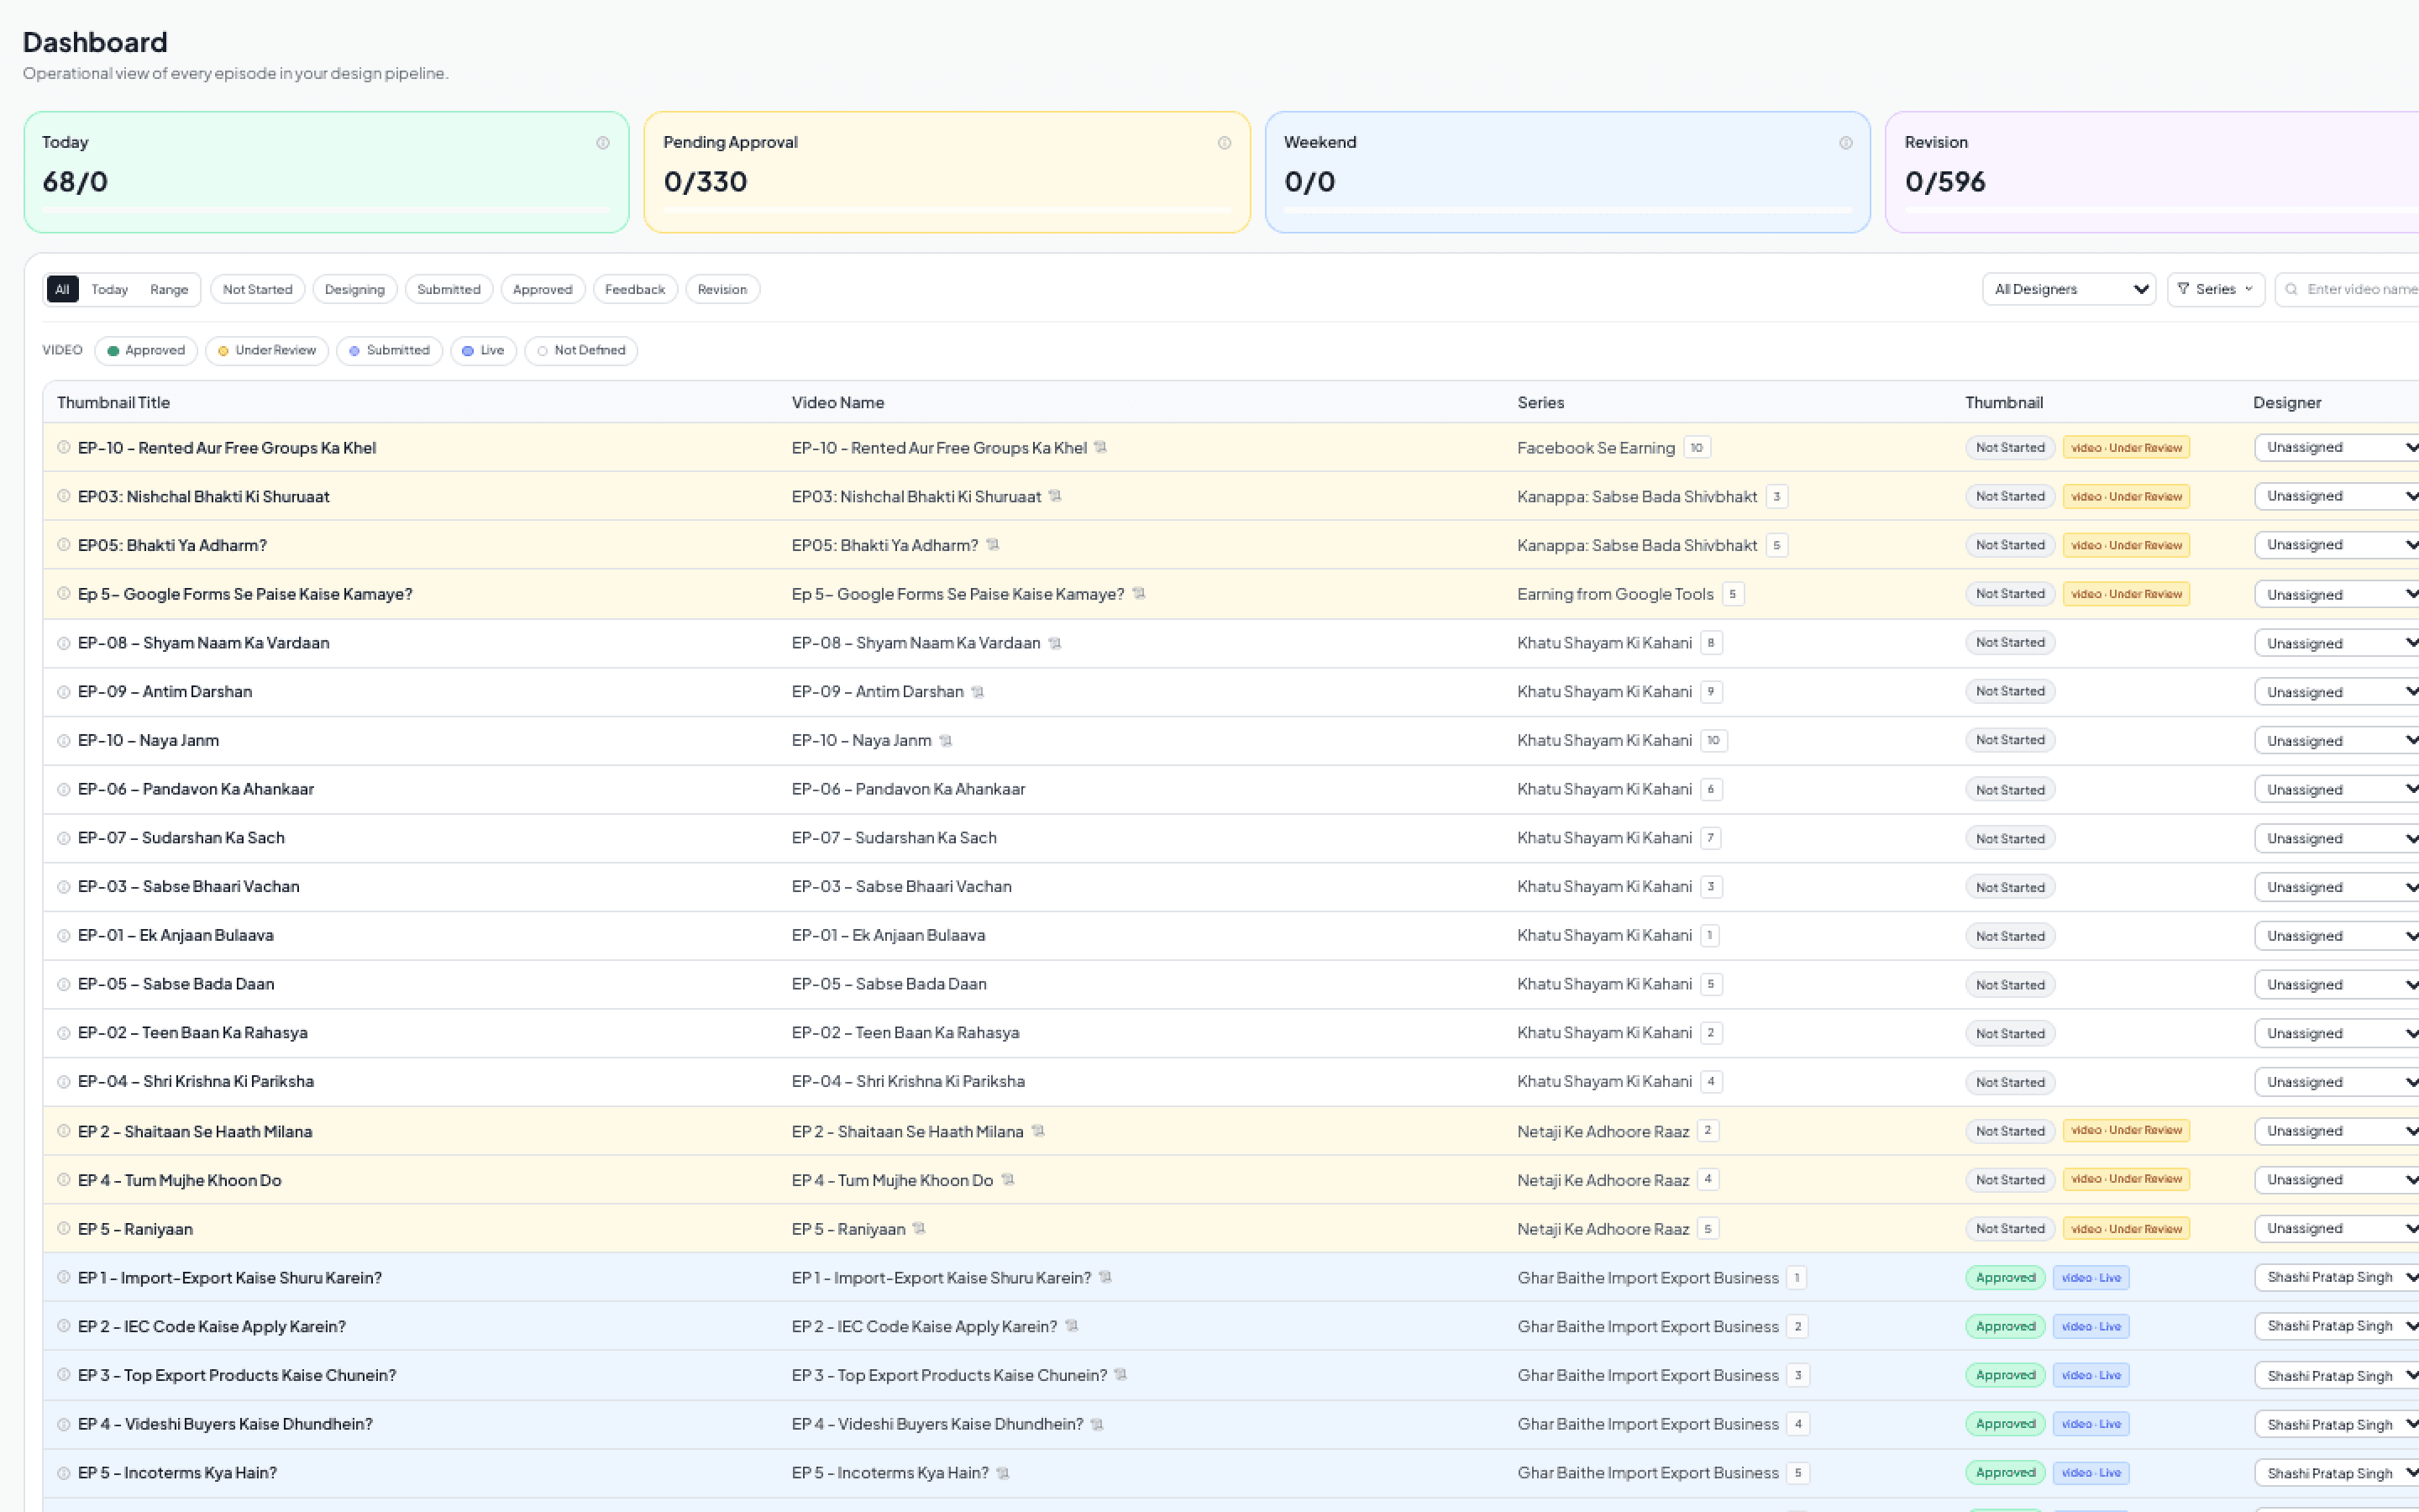Select the All date tab
The height and width of the screenshot is (1512, 2419).
62,290
